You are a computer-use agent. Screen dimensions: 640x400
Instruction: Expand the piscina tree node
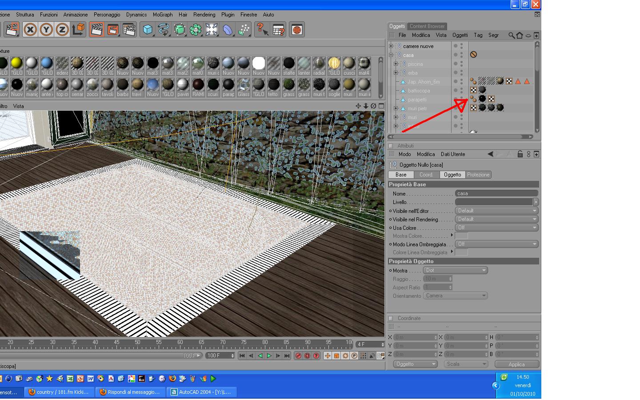point(396,64)
